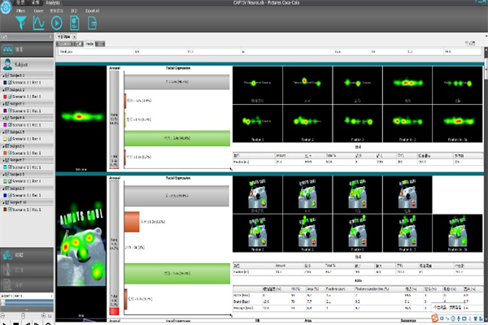The image size is (488, 325).
Task: Click the Brand row in the AOIs table
Action: (358, 301)
